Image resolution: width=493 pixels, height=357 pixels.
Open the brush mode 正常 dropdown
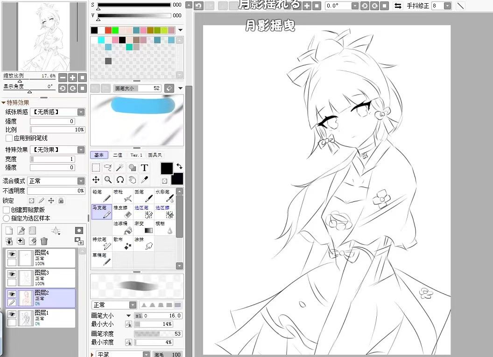click(x=133, y=305)
